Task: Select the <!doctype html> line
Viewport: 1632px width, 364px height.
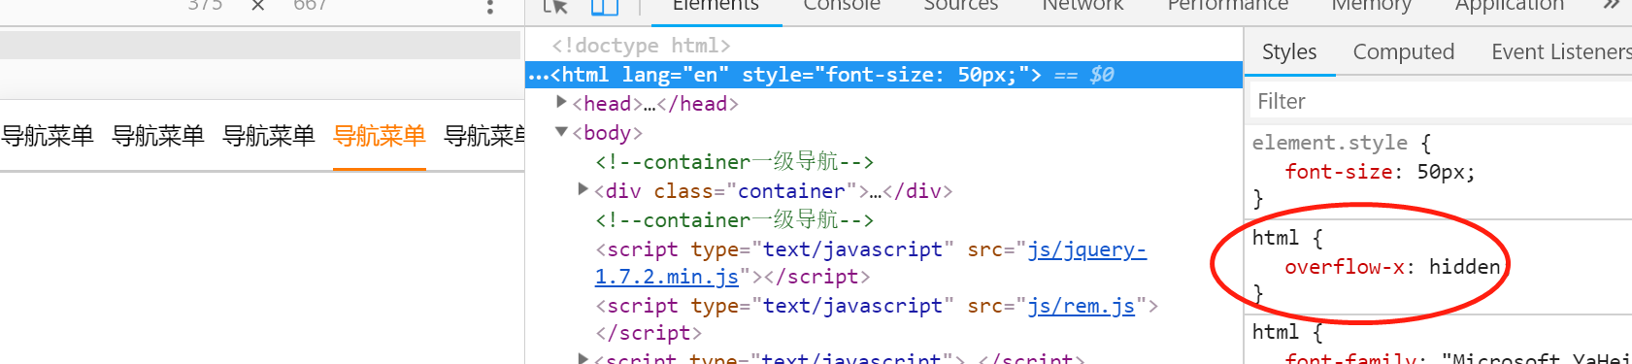Action: (x=641, y=46)
